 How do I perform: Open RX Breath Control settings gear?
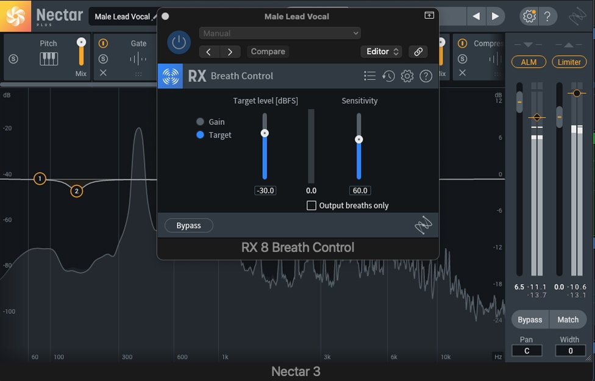(x=407, y=76)
